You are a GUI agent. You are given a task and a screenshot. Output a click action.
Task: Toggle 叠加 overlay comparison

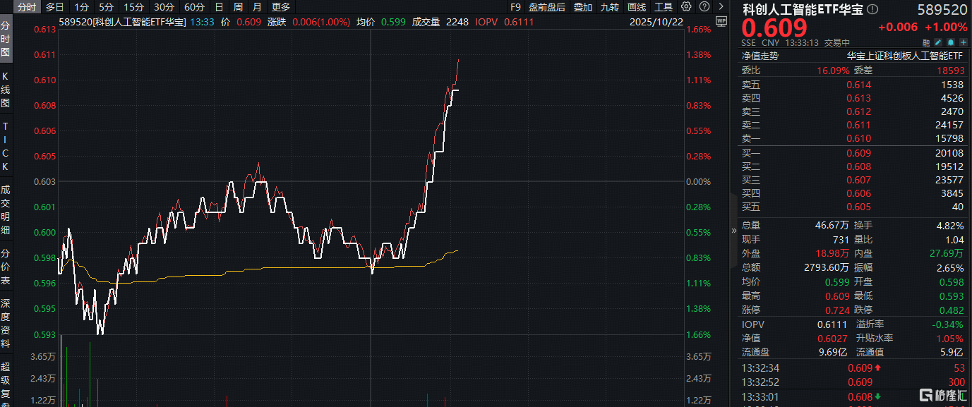pyautogui.click(x=583, y=7)
